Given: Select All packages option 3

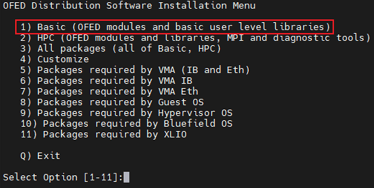Looking at the screenshot, I should (121, 49).
